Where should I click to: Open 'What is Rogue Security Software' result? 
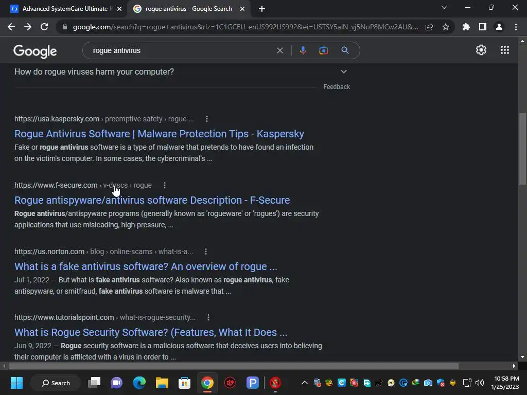(x=151, y=333)
